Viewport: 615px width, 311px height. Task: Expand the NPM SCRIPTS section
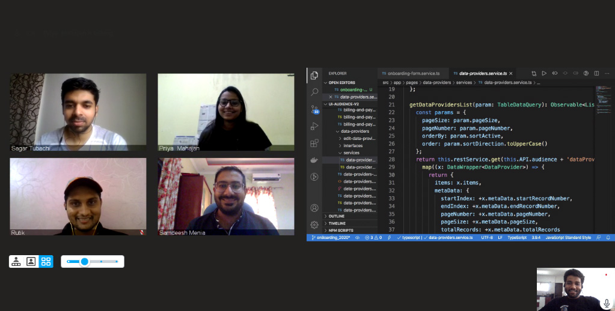[340, 231]
